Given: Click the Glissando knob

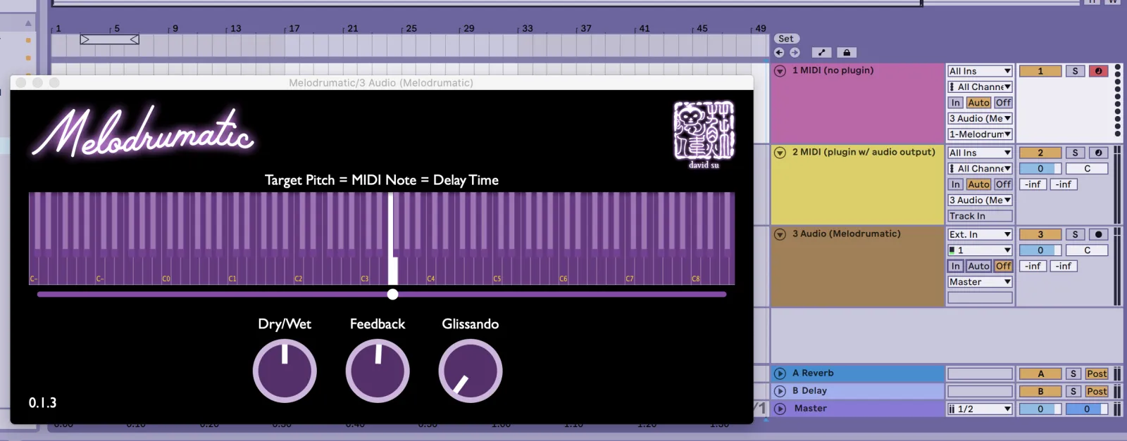Looking at the screenshot, I should [471, 371].
